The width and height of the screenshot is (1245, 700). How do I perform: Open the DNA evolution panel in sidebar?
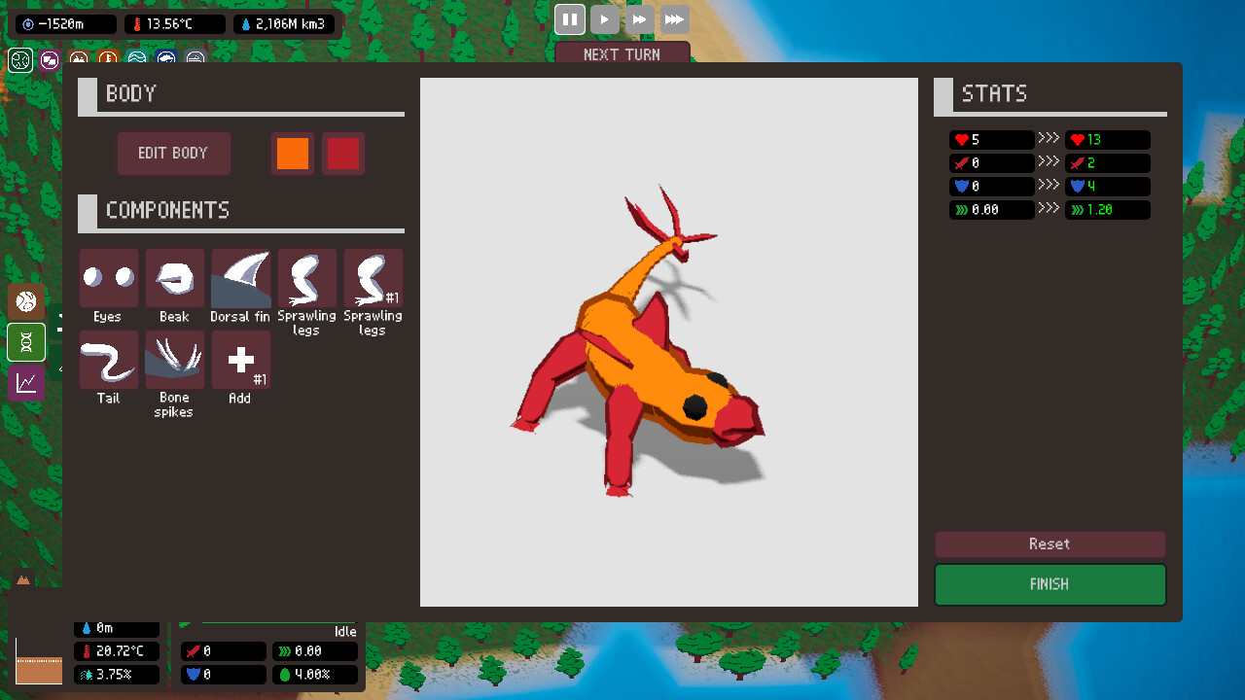pos(26,342)
